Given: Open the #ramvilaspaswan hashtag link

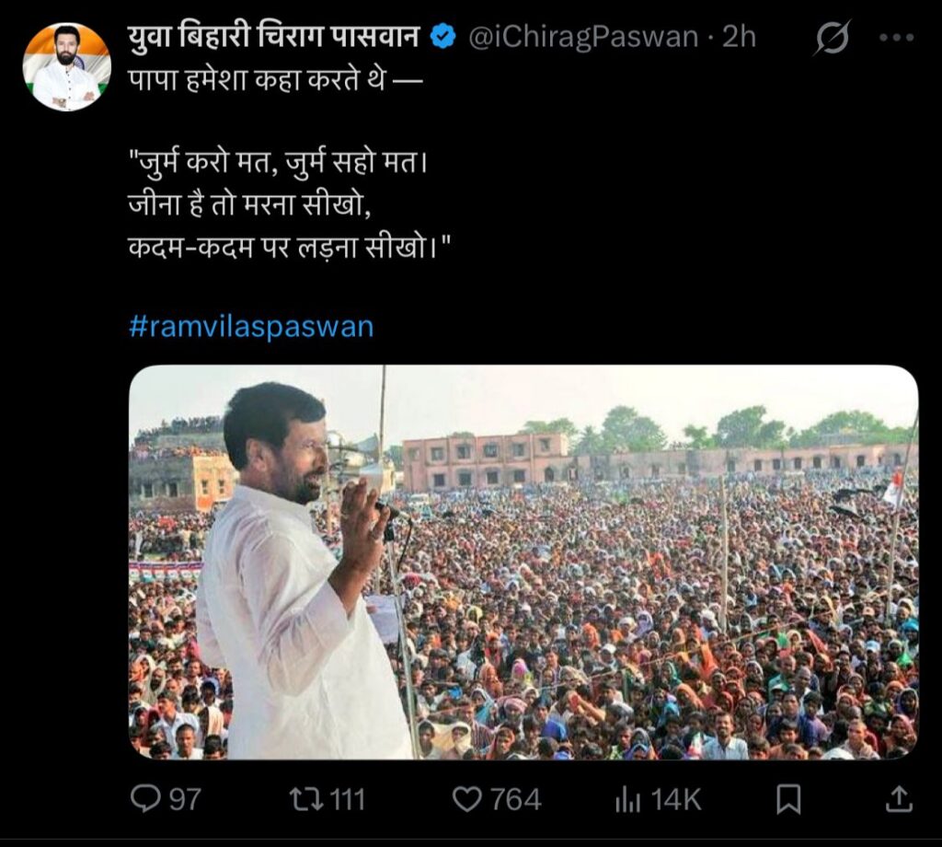Looking at the screenshot, I should coord(251,327).
